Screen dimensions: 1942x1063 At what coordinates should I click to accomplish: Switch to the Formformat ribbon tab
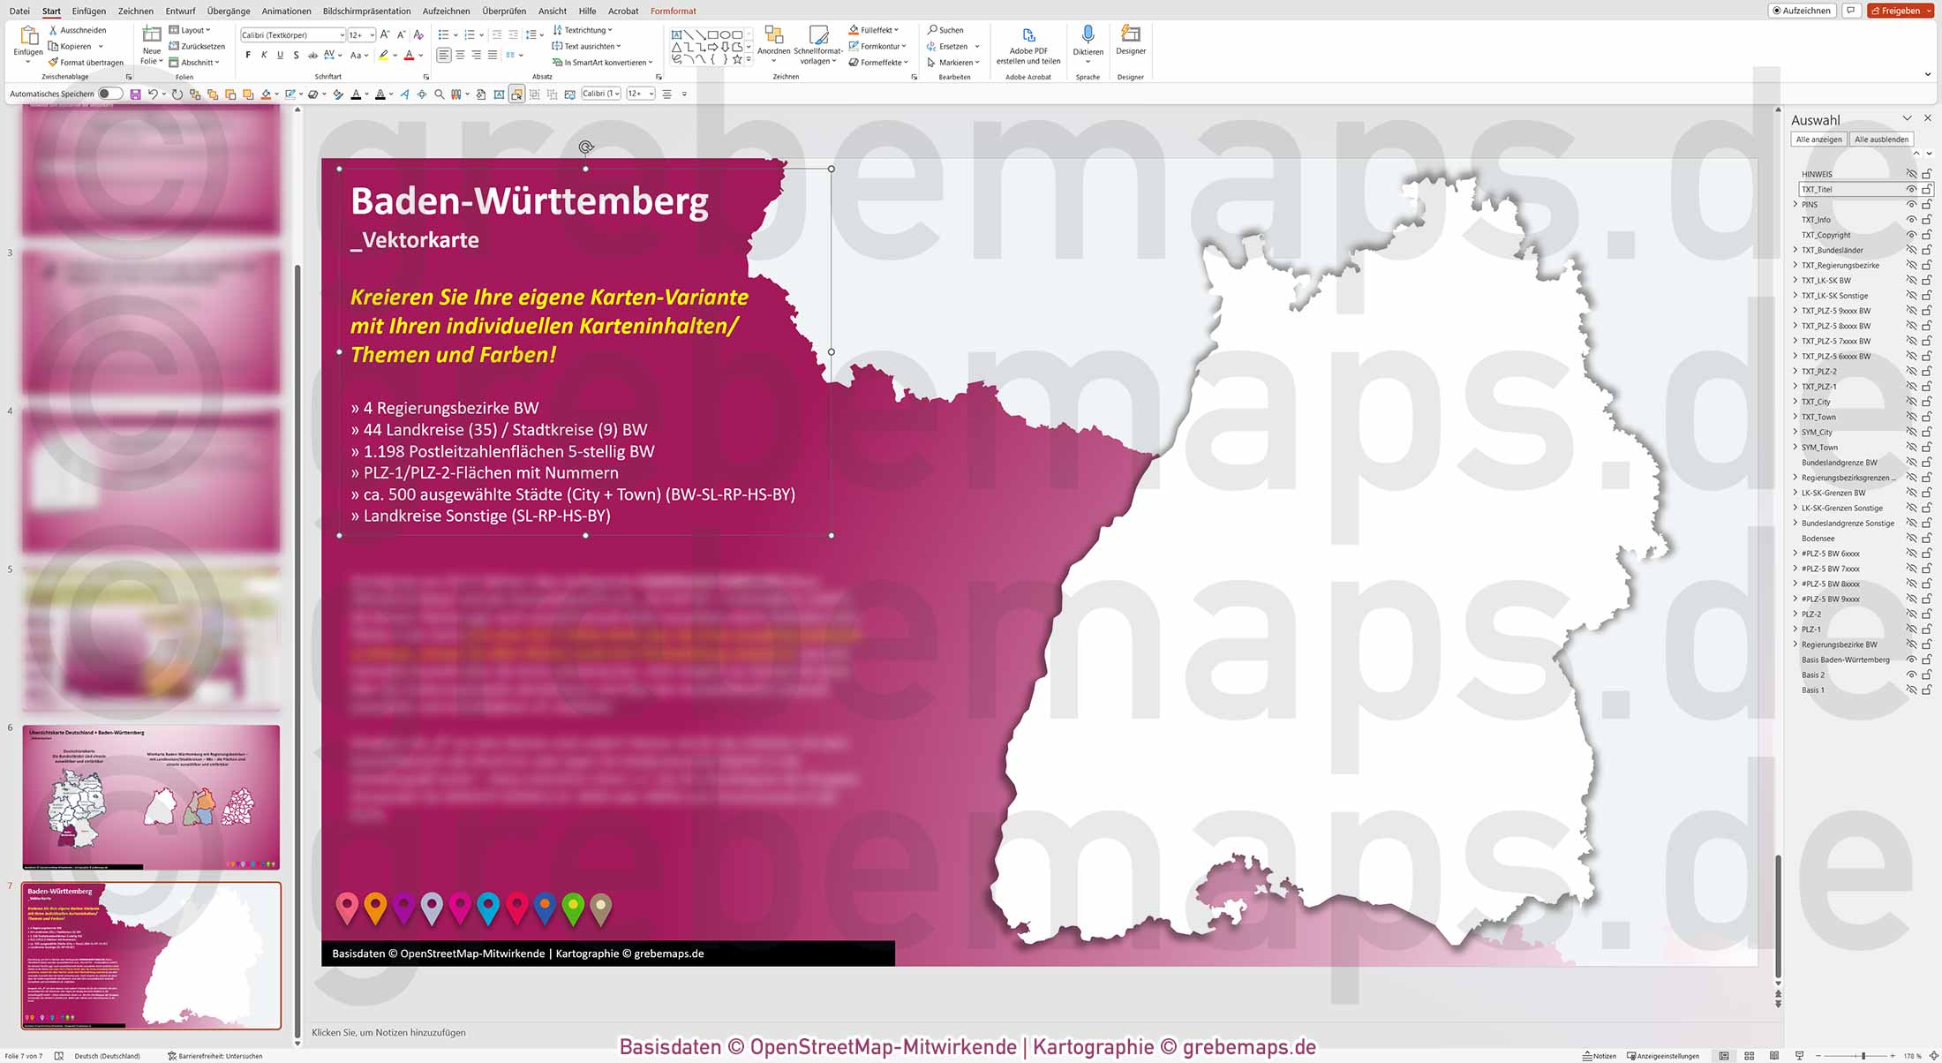pos(673,11)
